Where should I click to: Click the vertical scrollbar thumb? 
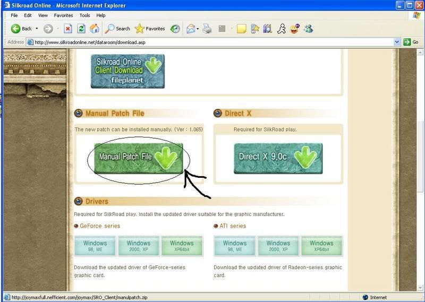point(420,157)
